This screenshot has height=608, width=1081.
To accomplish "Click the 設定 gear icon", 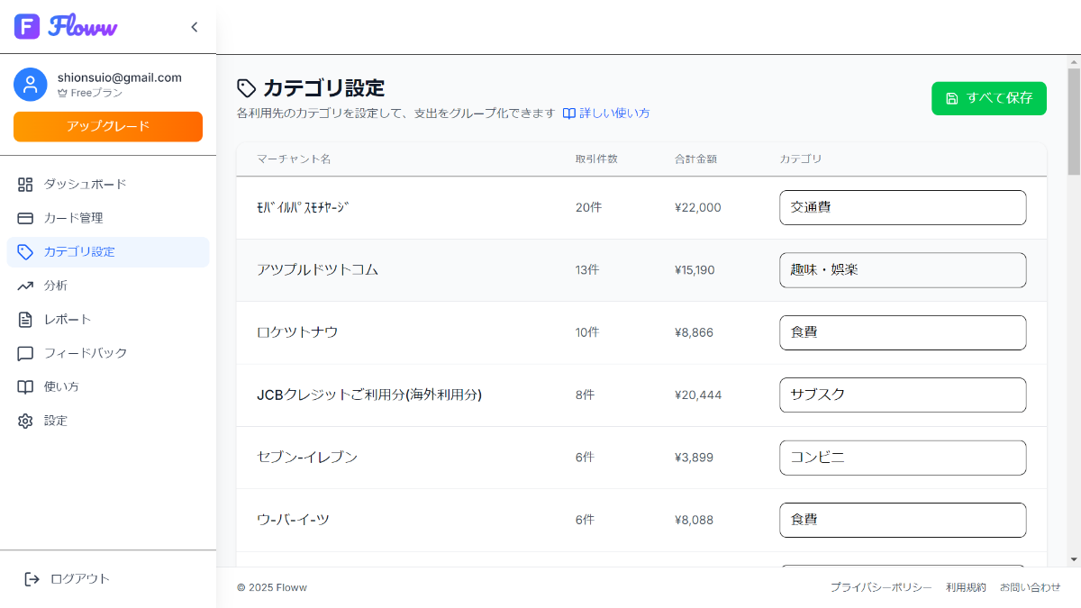I will point(25,421).
